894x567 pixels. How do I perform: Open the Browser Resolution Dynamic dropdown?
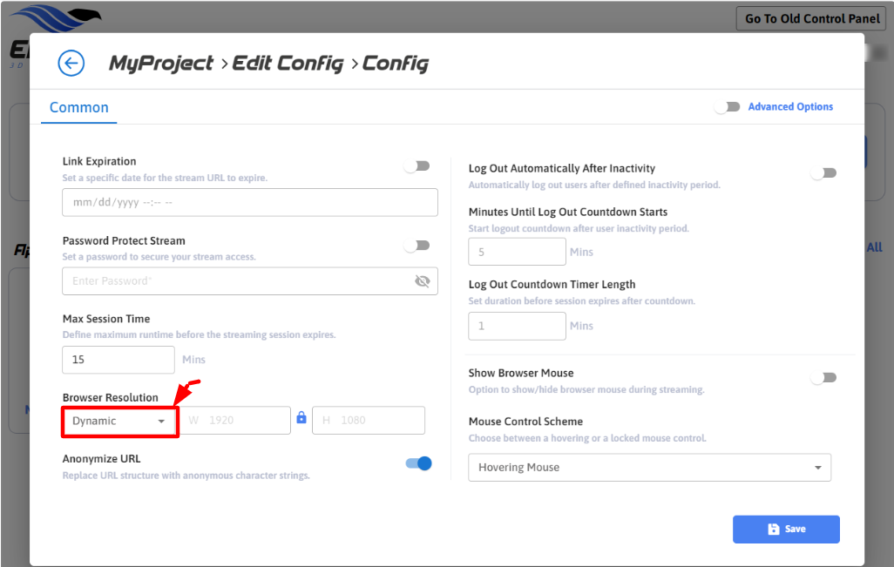click(119, 422)
